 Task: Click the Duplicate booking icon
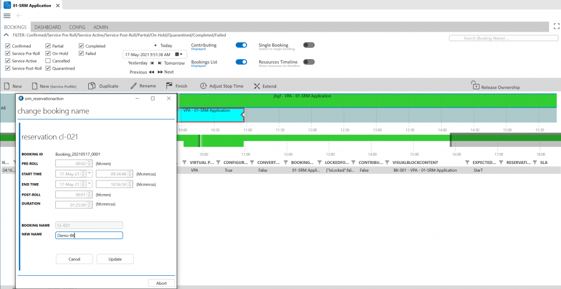click(x=91, y=86)
